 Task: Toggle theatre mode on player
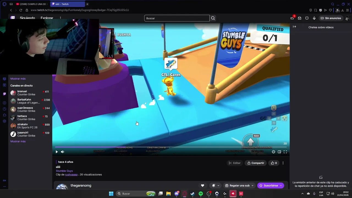coord(279,152)
